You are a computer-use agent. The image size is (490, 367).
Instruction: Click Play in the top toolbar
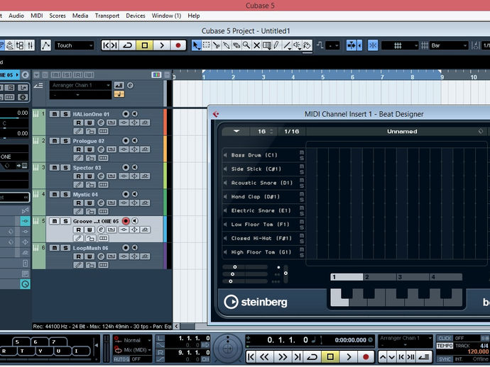(x=162, y=45)
